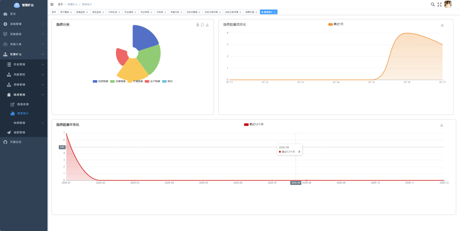Click the list icon beside 作业管理

pos(9,64)
